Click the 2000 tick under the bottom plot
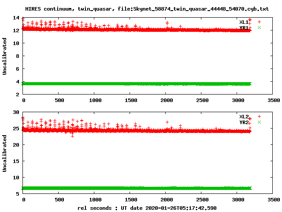The width and height of the screenshot is (282, 212). [167, 200]
